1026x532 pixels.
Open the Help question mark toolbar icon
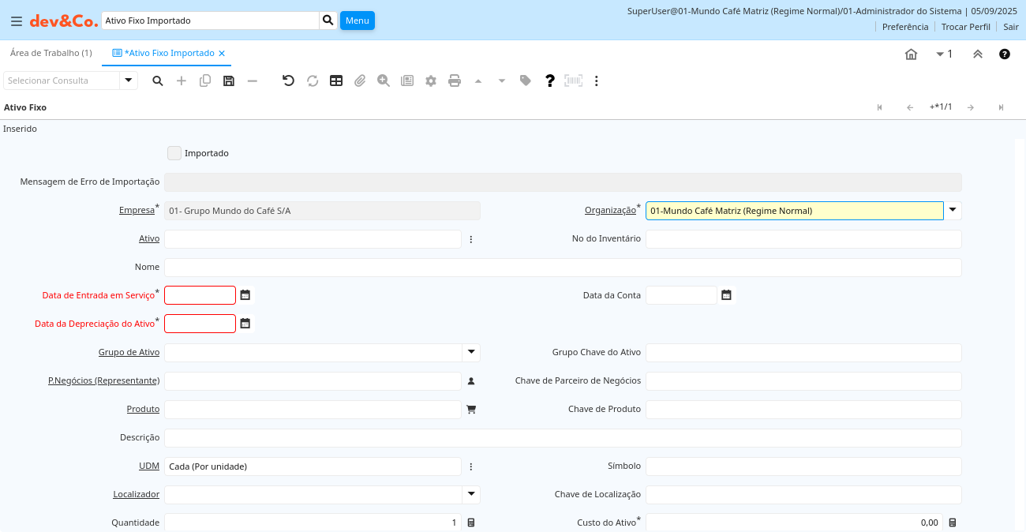click(550, 81)
